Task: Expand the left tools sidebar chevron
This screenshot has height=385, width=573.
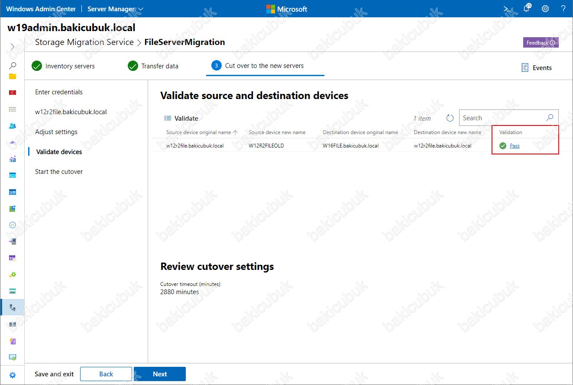Action: click(x=13, y=46)
